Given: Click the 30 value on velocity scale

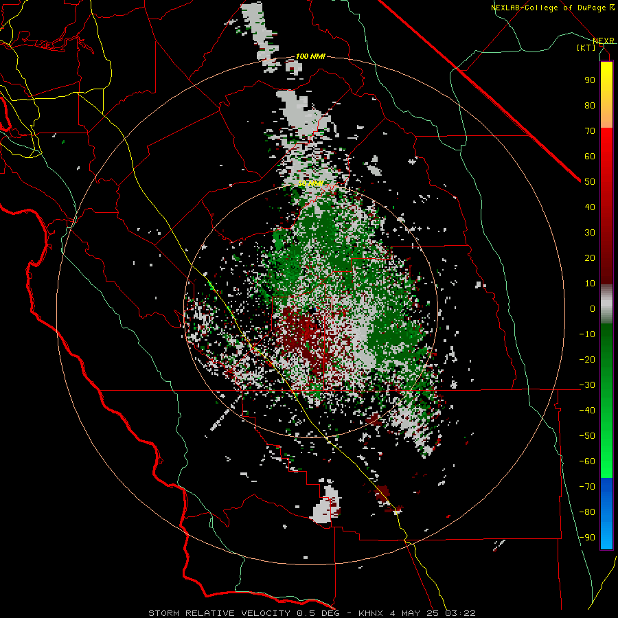Looking at the screenshot, I should click(590, 233).
